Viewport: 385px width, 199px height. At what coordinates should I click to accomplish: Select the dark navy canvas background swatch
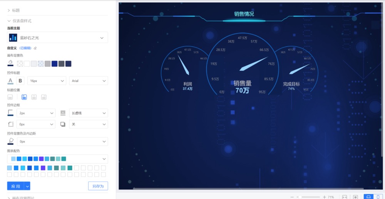68,64
